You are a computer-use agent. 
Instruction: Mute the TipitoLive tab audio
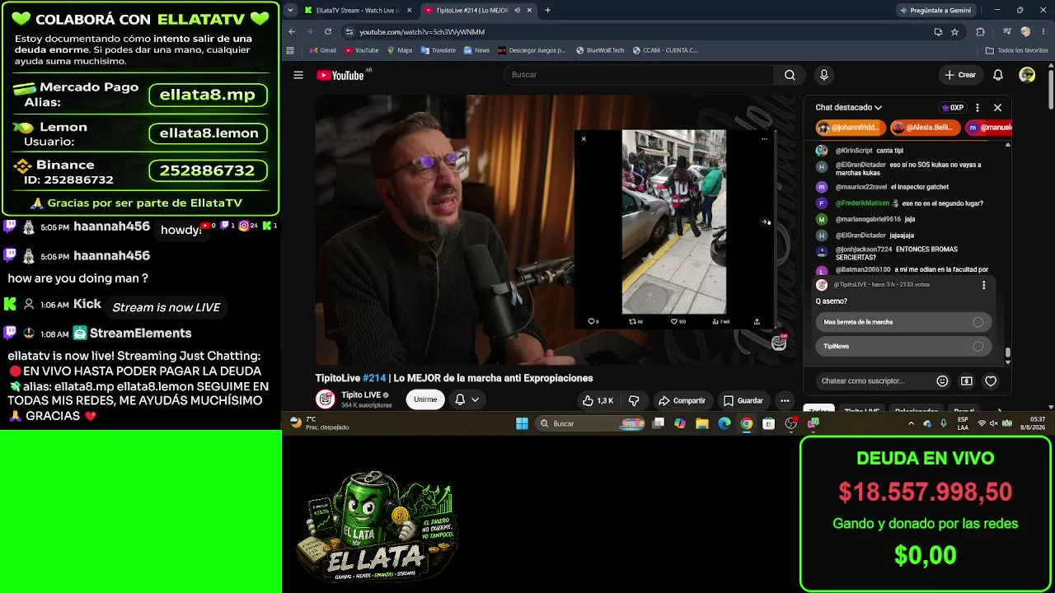click(517, 11)
